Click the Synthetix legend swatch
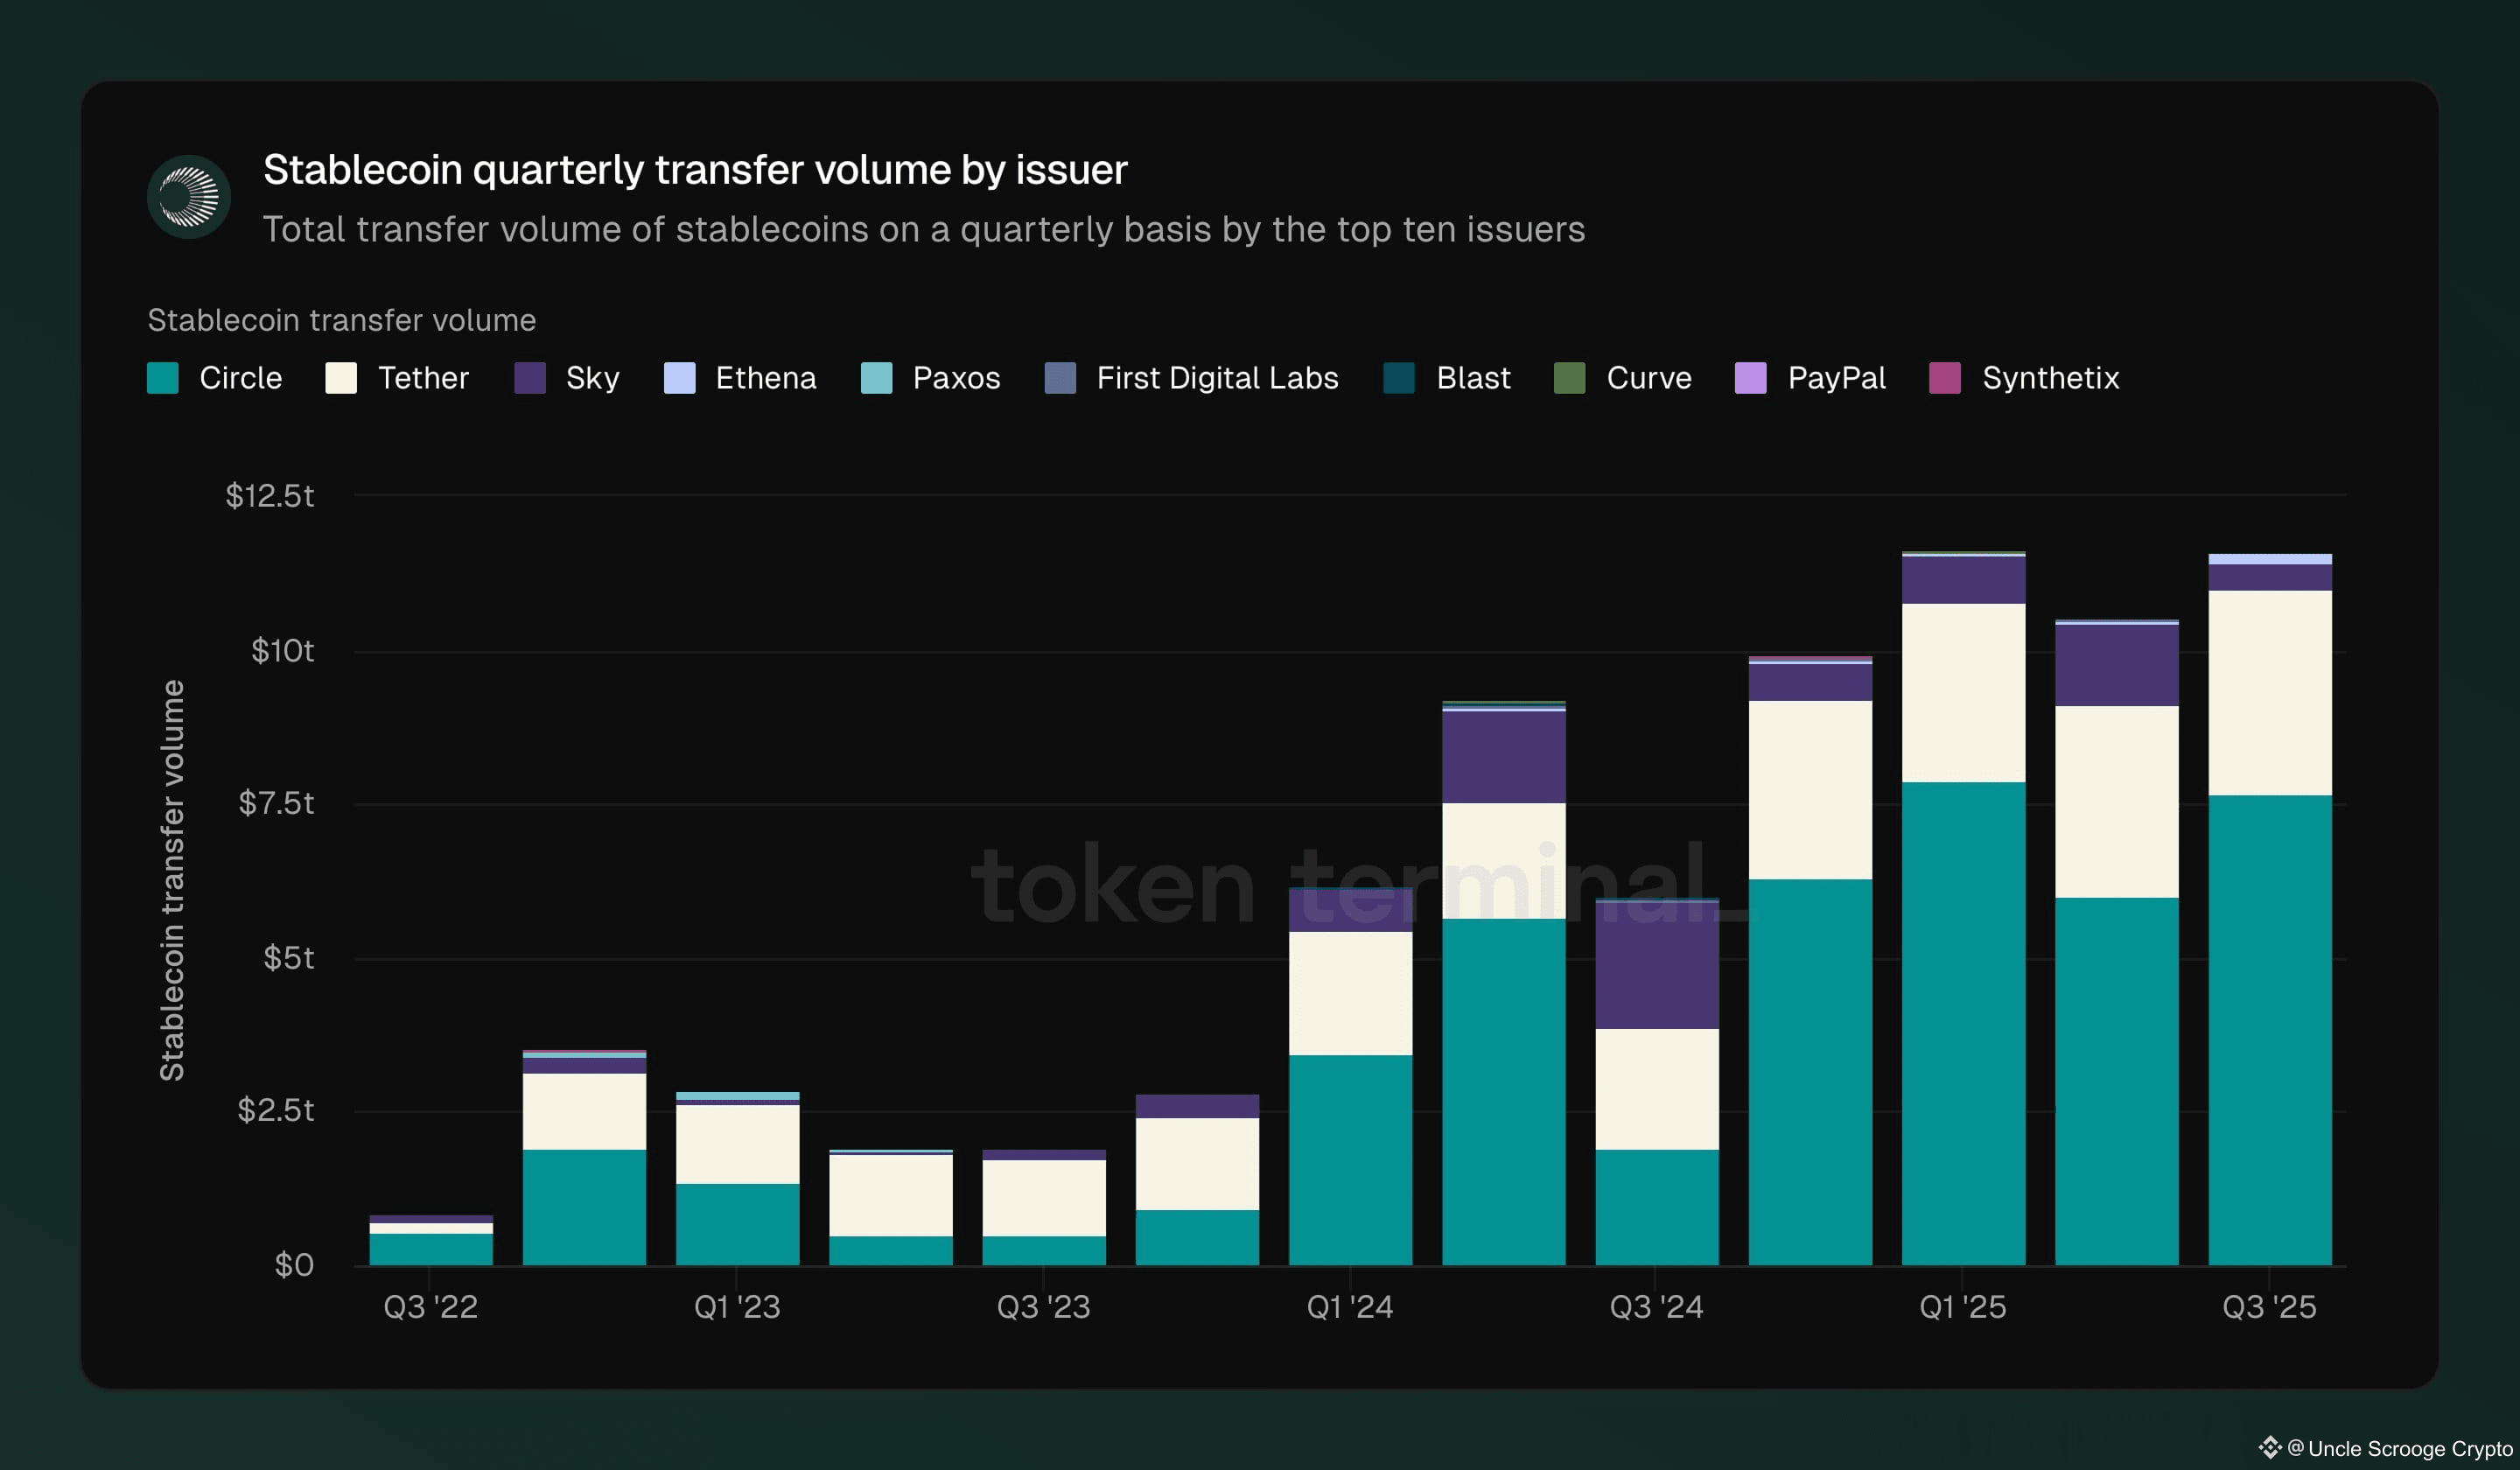Image resolution: width=2520 pixels, height=1470 pixels. [1944, 378]
